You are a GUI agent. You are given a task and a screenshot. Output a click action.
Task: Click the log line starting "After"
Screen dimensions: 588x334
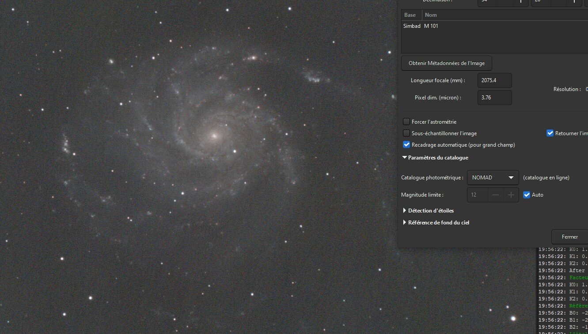(x=563, y=270)
